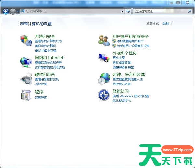Open 查看您的计算机状态 link

click(x=48, y=41)
